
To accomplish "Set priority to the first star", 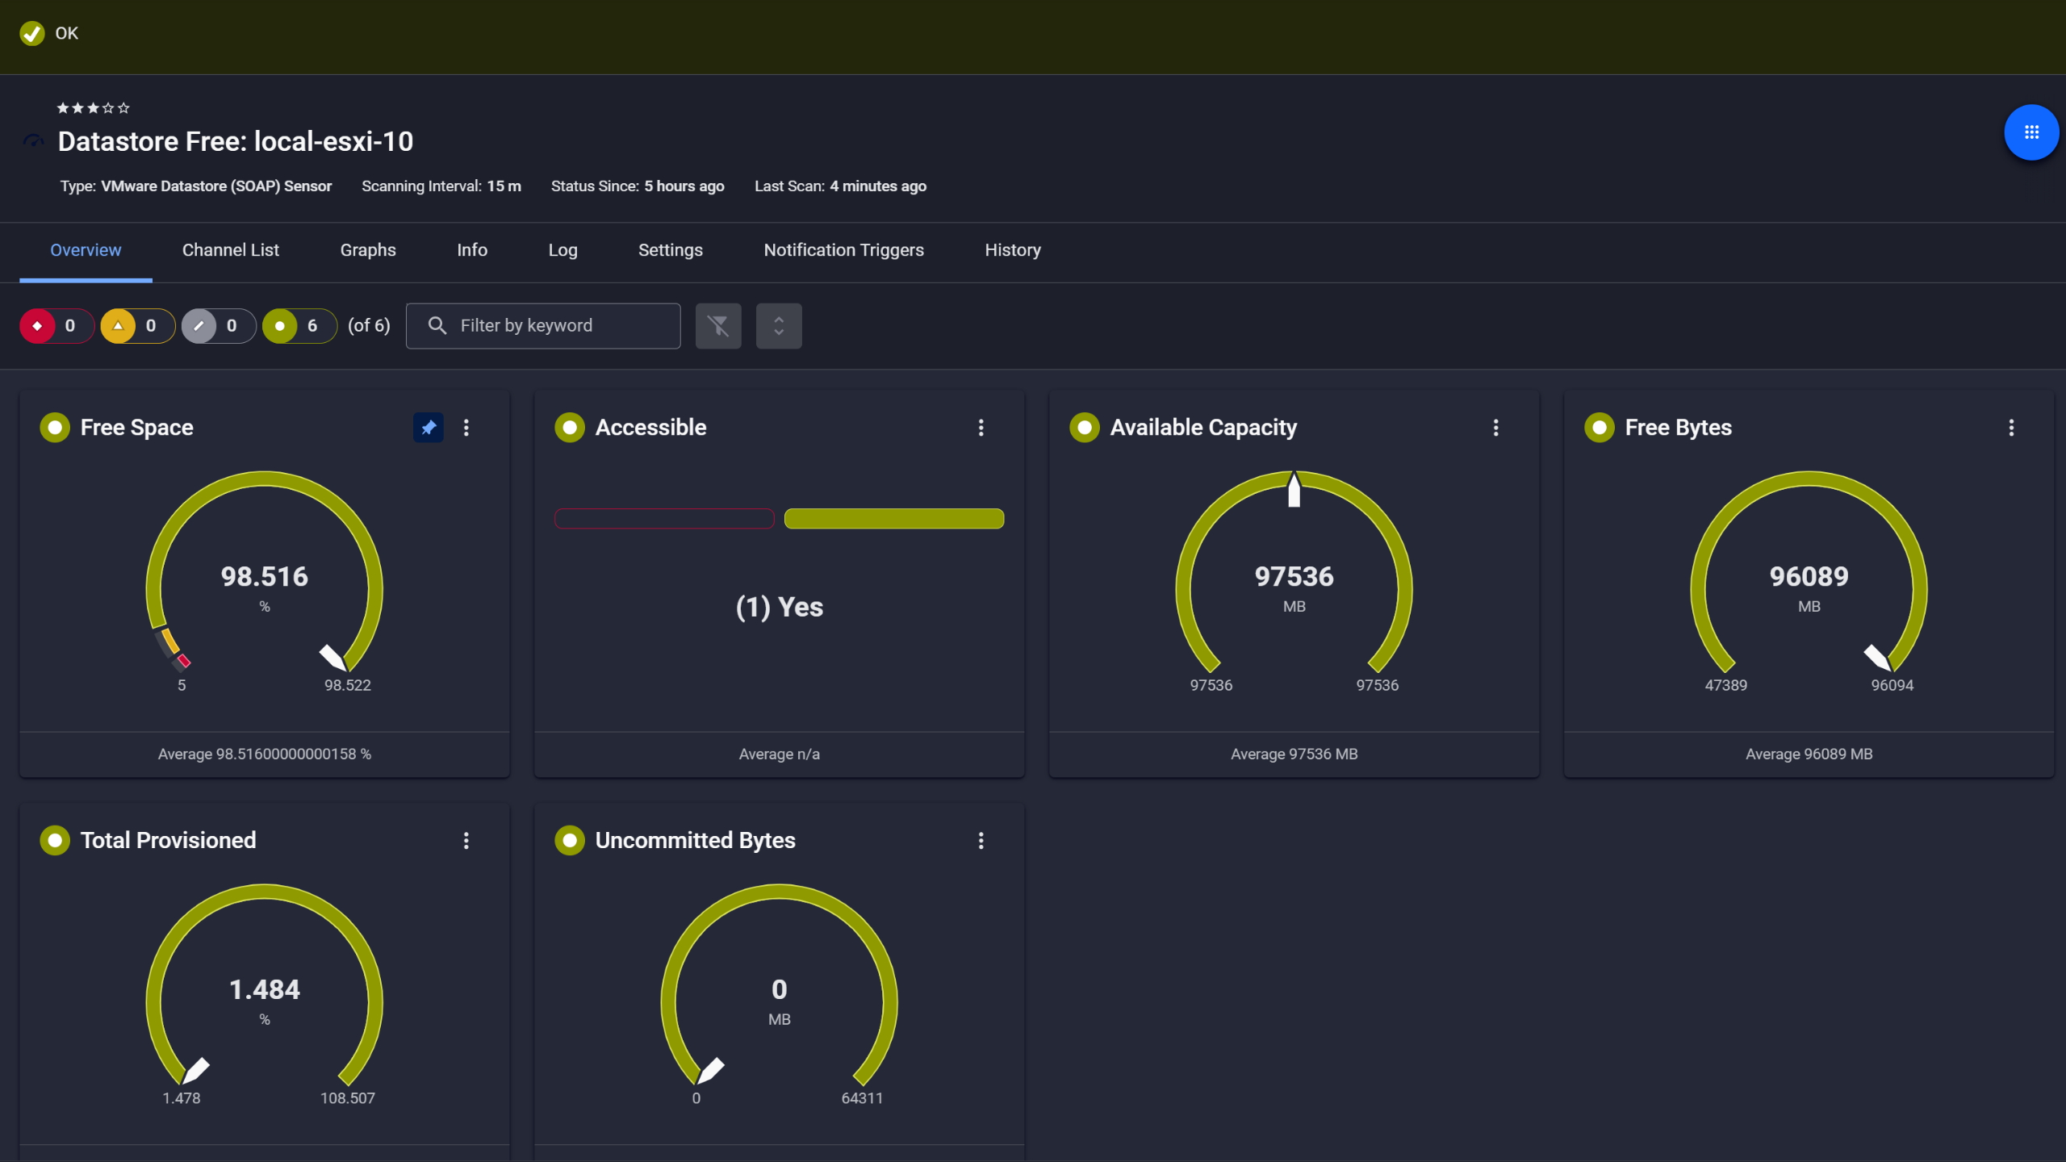I will coord(63,107).
